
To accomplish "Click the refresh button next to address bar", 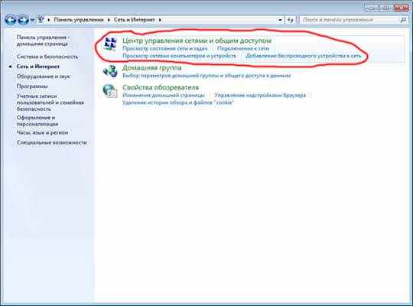I will pyautogui.click(x=291, y=20).
